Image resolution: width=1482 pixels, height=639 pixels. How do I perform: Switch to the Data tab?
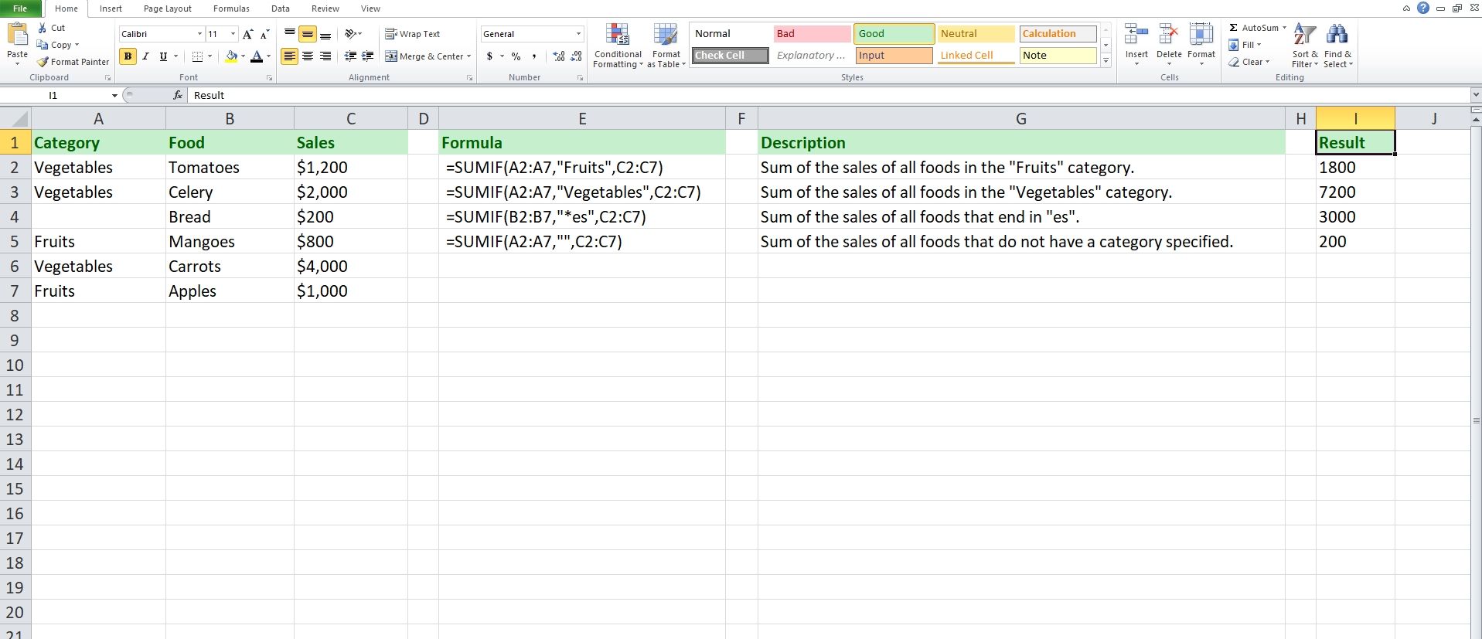[281, 8]
